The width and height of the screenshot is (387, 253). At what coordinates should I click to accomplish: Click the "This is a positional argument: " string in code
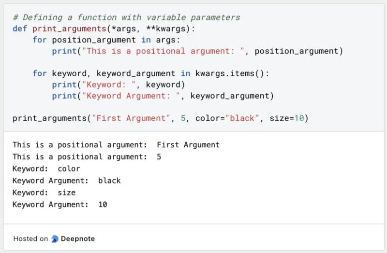[x=166, y=51]
